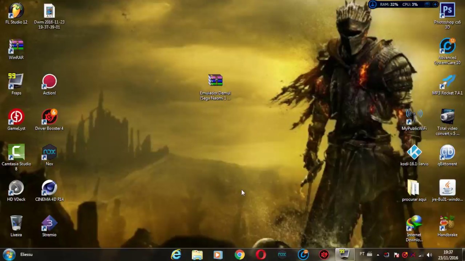
Task: Click the CPU: 3% readout
Action: (x=410, y=4)
